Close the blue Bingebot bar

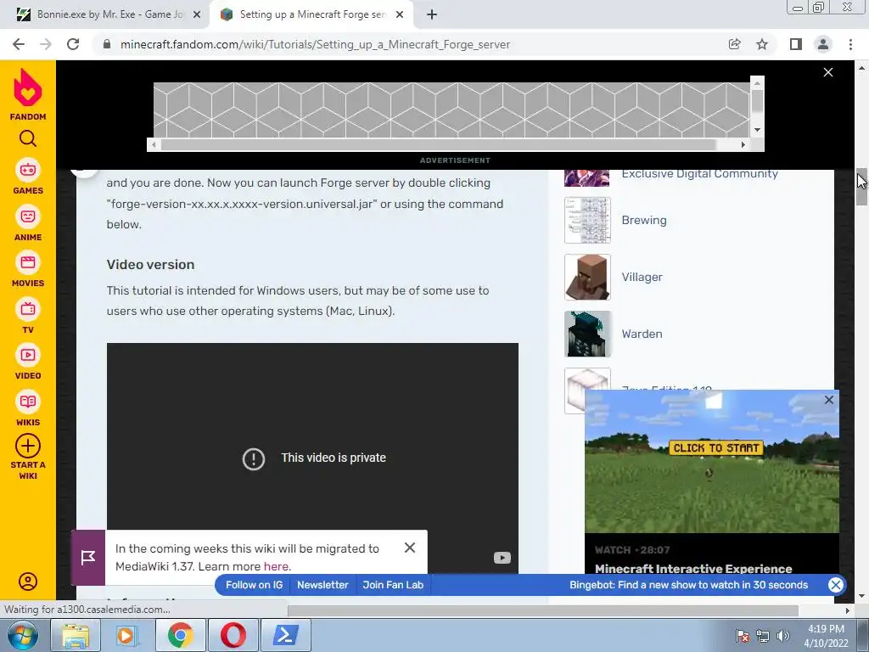pos(836,585)
